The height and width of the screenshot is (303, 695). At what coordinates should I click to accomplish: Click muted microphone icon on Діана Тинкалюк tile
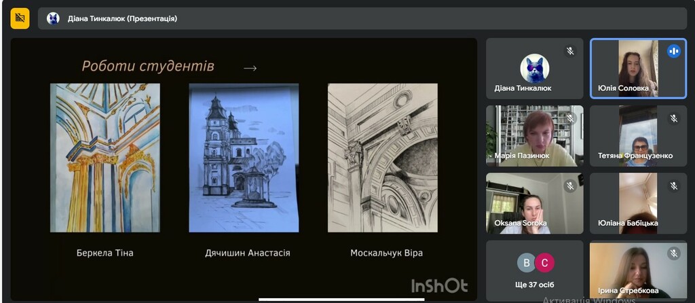(570, 51)
